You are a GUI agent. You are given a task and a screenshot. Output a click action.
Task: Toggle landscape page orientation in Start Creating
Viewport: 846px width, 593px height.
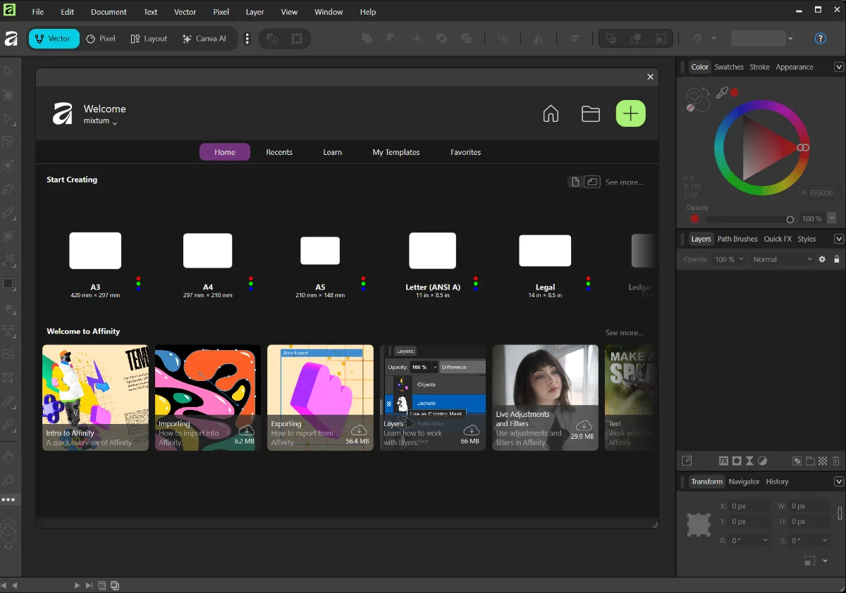click(592, 182)
